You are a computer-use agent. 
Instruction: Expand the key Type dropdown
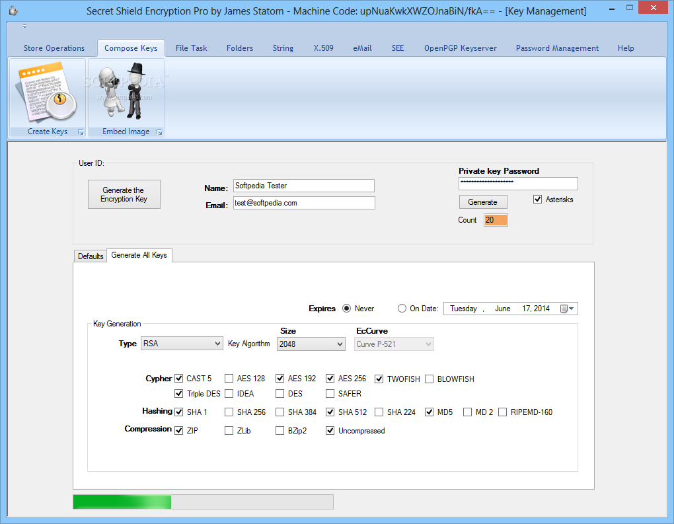click(x=182, y=344)
